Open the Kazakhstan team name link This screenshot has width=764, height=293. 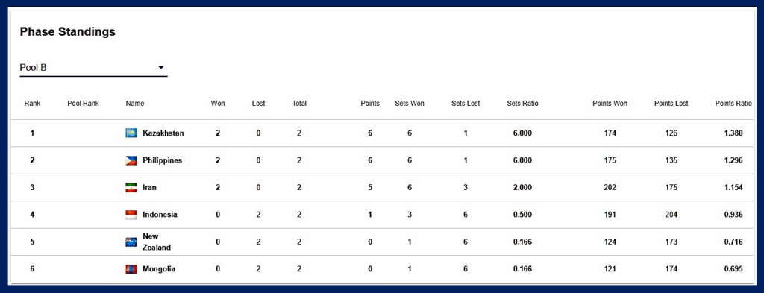tap(163, 133)
